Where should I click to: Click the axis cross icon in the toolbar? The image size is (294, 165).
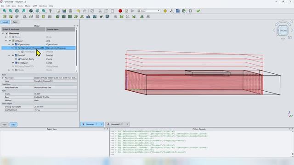coord(171,11)
